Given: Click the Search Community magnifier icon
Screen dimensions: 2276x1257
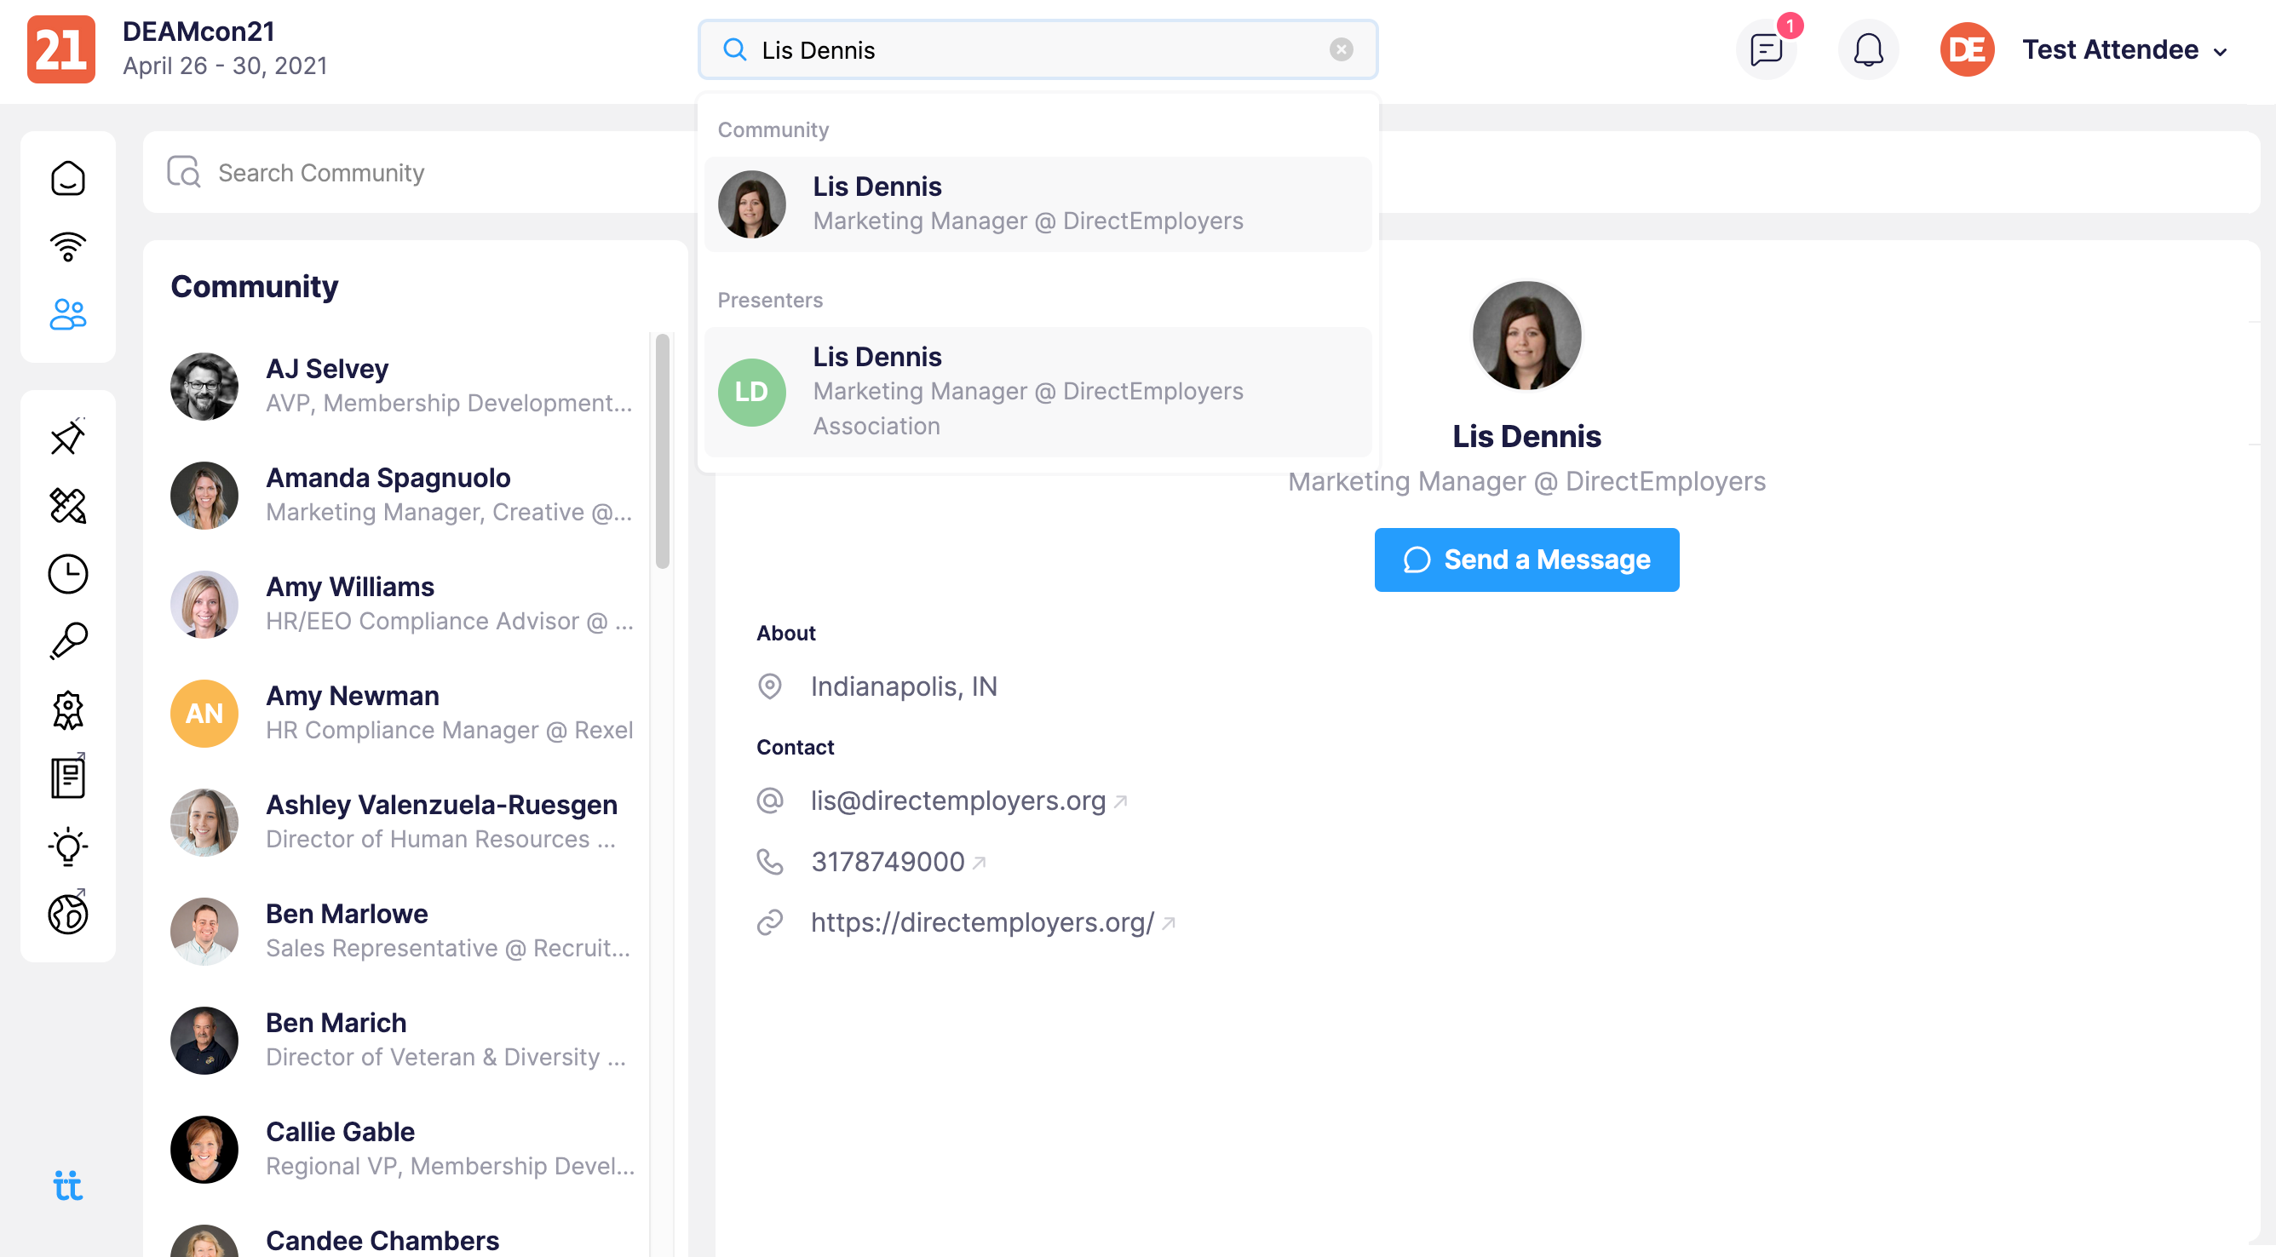Looking at the screenshot, I should click(184, 172).
